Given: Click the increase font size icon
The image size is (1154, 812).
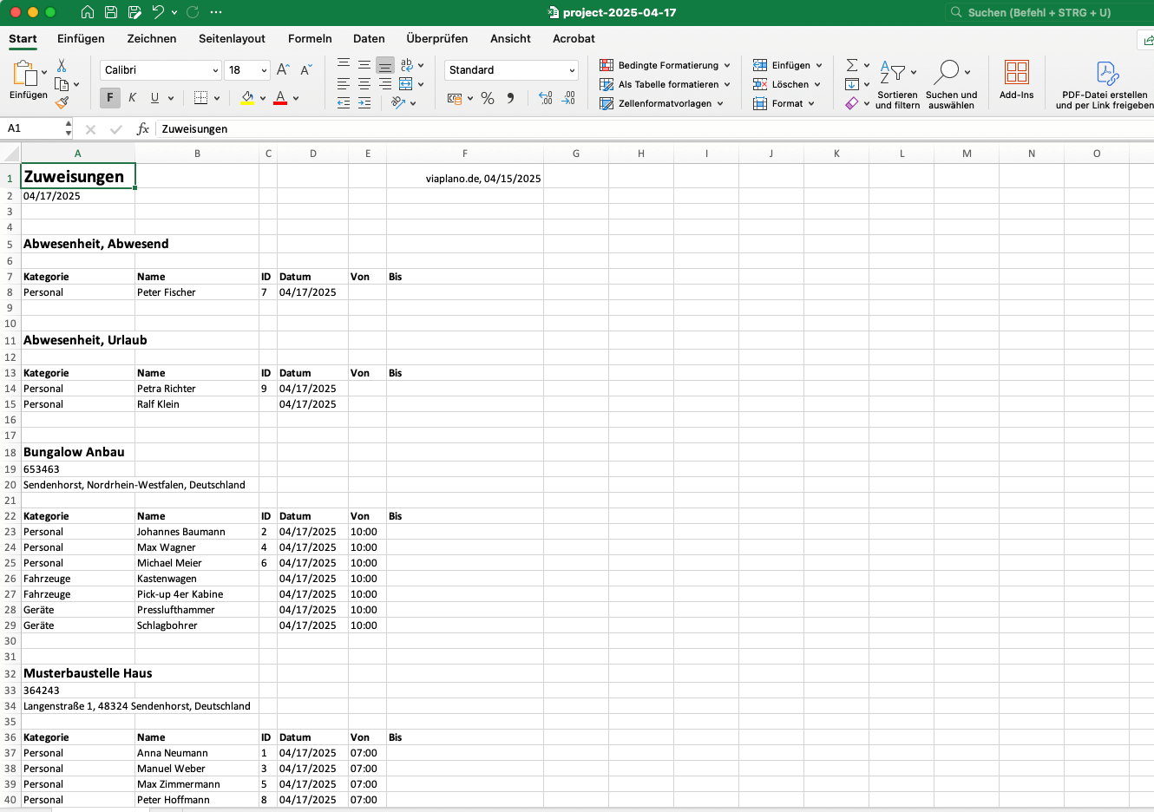Looking at the screenshot, I should pyautogui.click(x=283, y=70).
